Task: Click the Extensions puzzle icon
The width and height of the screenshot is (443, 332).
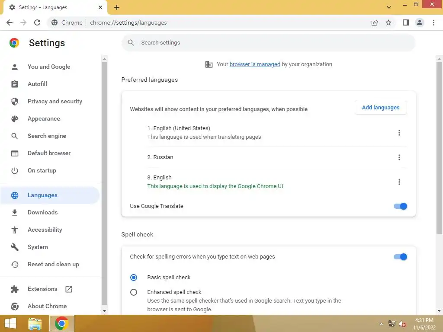Action: point(15,289)
